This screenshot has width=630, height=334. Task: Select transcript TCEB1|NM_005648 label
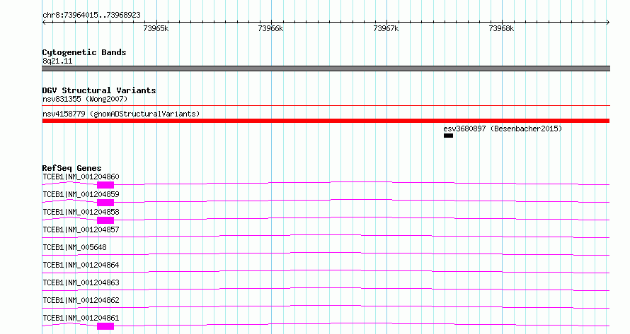coord(75,247)
